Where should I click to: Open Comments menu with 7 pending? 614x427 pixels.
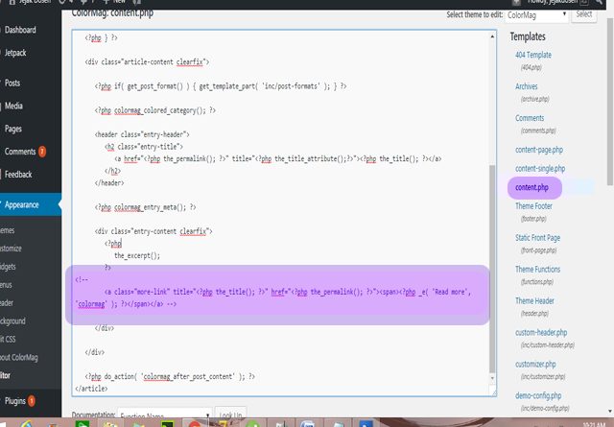(x=20, y=152)
